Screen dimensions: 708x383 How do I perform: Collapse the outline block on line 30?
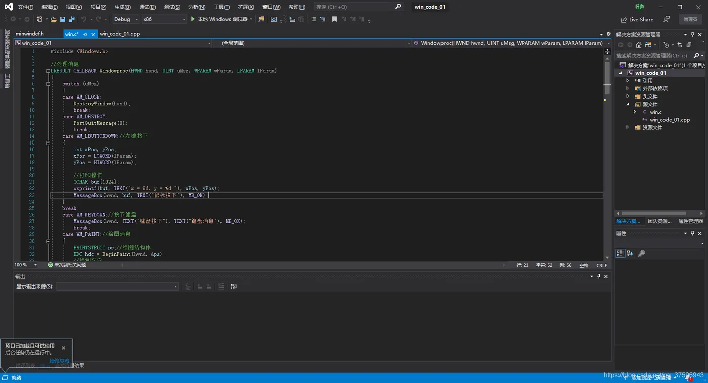coord(49,241)
